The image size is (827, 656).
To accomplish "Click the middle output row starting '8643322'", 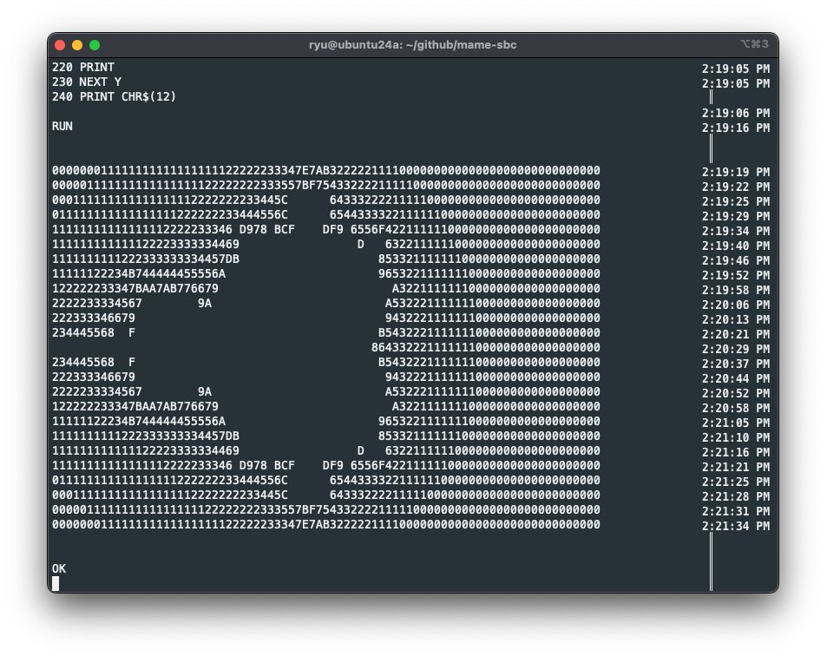I will (486, 347).
